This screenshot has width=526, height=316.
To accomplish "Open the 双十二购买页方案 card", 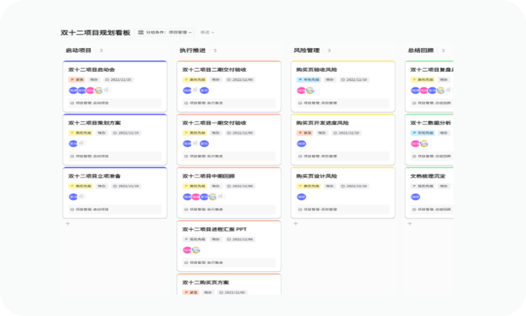I will pos(229,285).
